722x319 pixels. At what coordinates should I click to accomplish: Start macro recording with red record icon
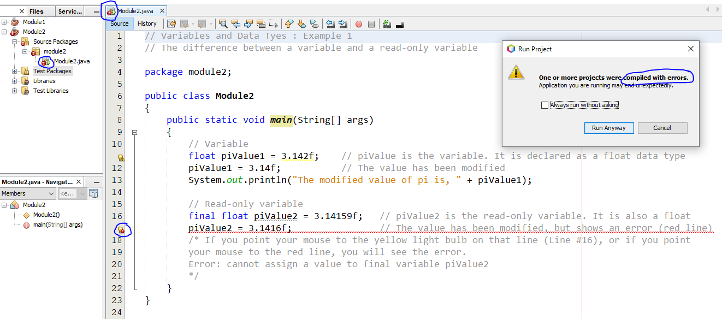pyautogui.click(x=358, y=23)
